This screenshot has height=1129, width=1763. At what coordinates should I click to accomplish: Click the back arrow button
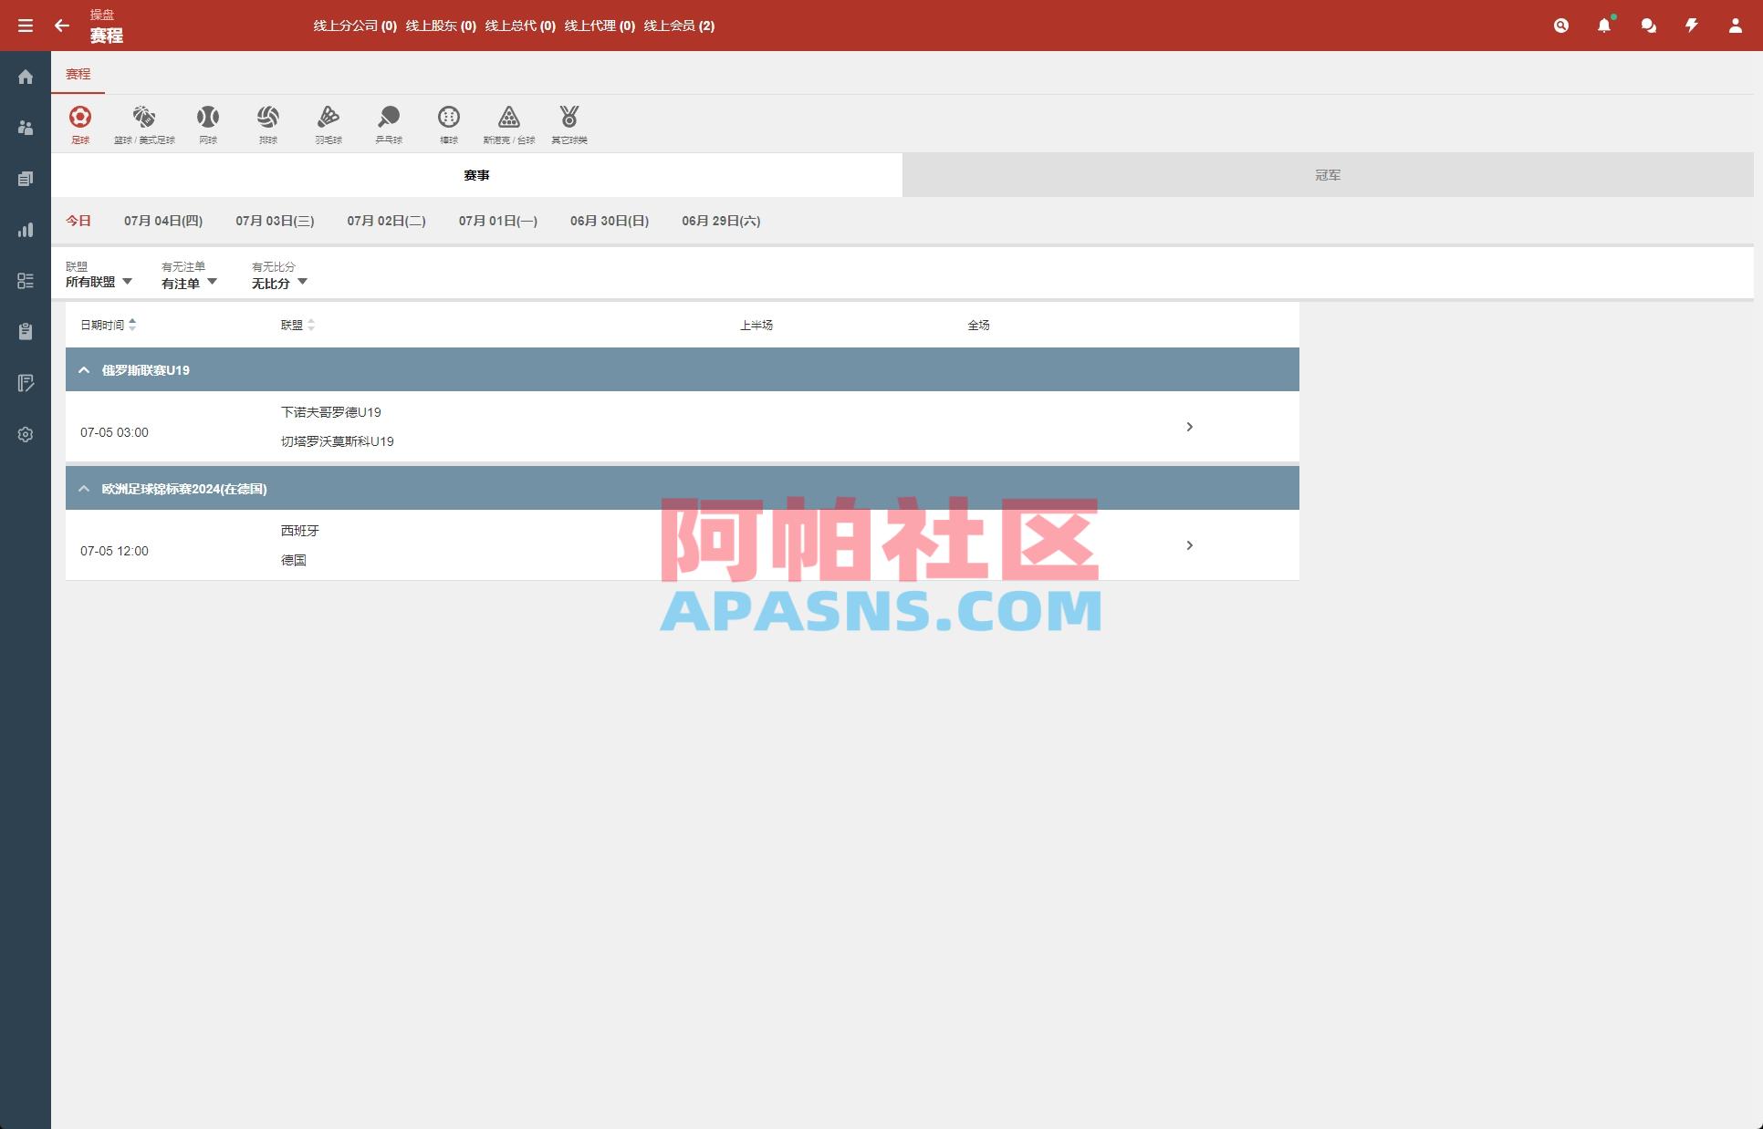pyautogui.click(x=62, y=26)
